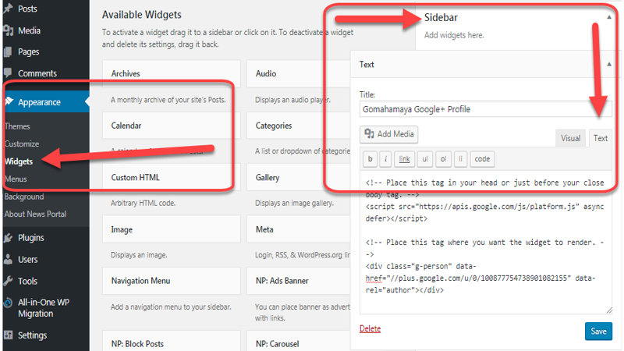Click the All-in-One WP Migration icon
This screenshot has height=351, width=624.
tap(8, 303)
